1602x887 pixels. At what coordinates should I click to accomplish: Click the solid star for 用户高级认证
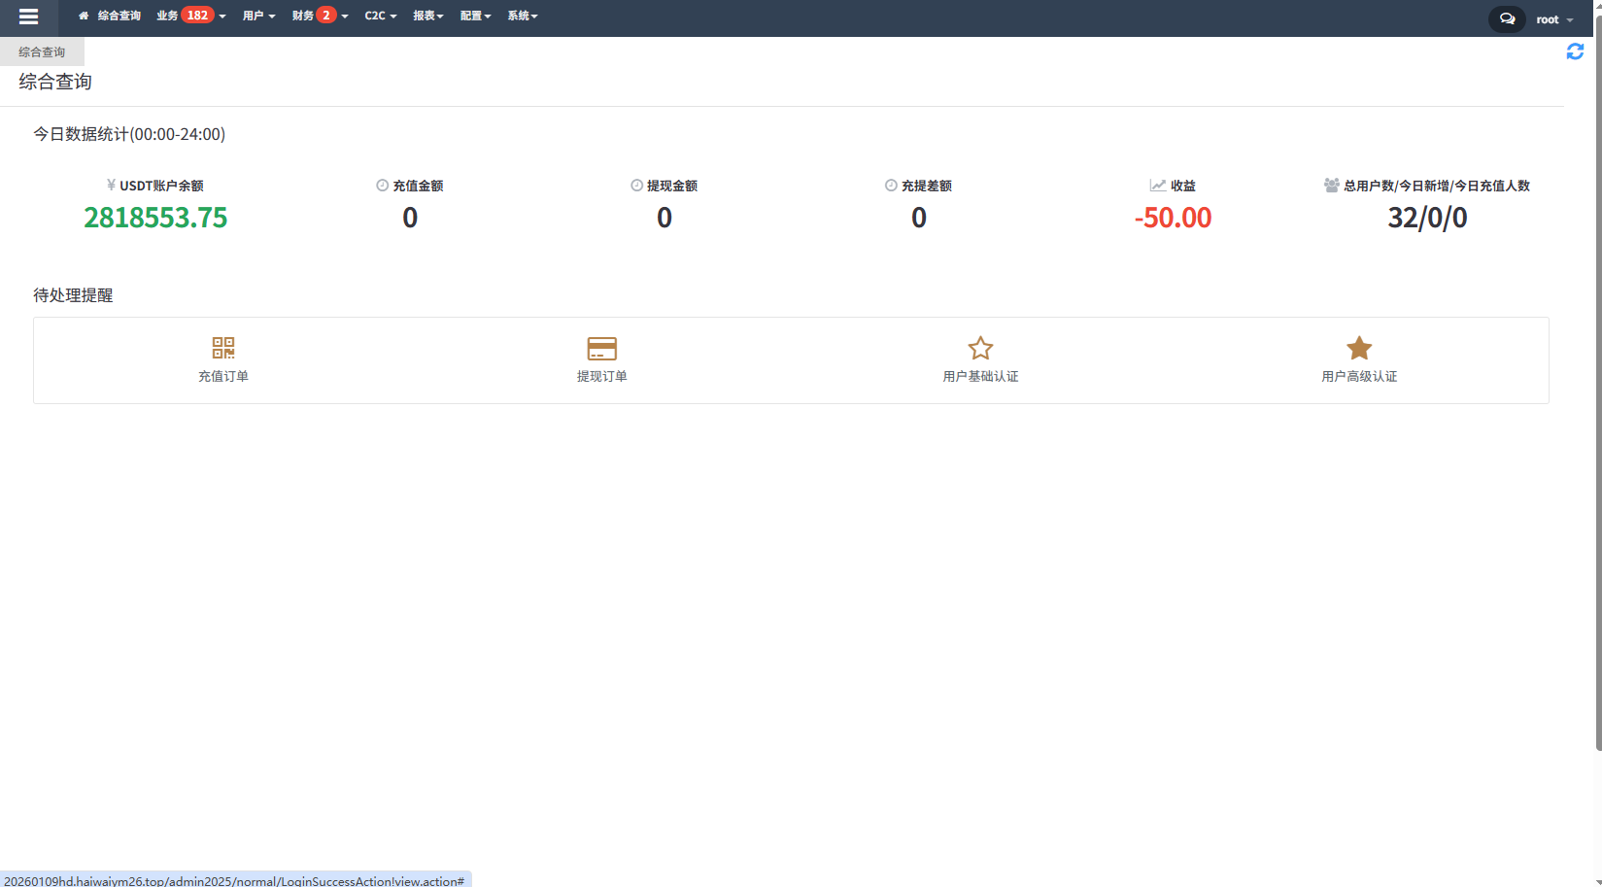[x=1359, y=348]
